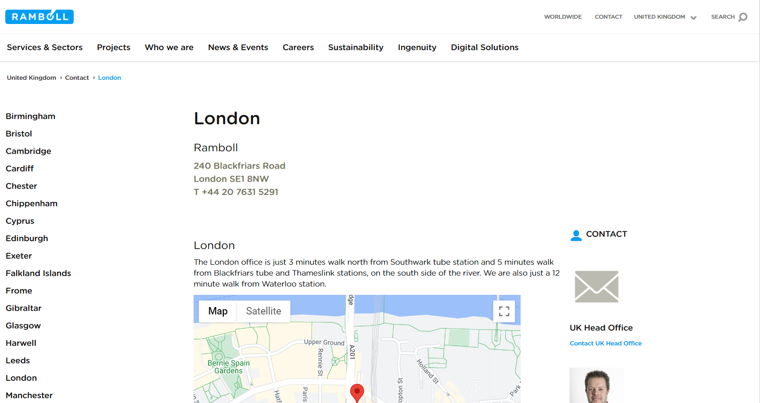The height and width of the screenshot is (403, 760).
Task: Click the UK Head Office heading
Action: tap(601, 328)
